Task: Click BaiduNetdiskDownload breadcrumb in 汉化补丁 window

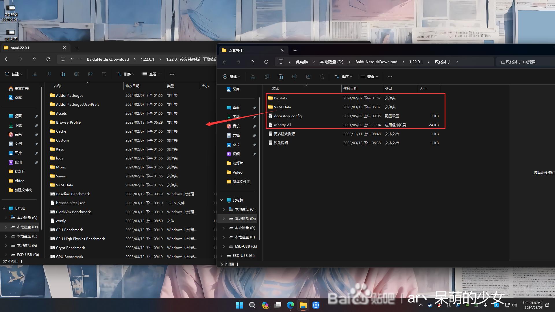Action: 376,62
